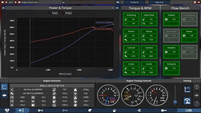Viewport: 201px width, 113px height.
Task: Click the boost pressure dial gauge
Action: (x=133, y=95)
